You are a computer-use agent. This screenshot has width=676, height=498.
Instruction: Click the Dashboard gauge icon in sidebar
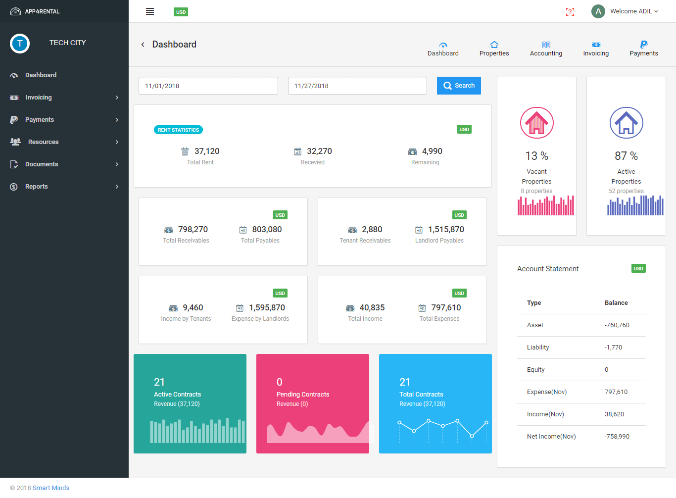click(14, 75)
